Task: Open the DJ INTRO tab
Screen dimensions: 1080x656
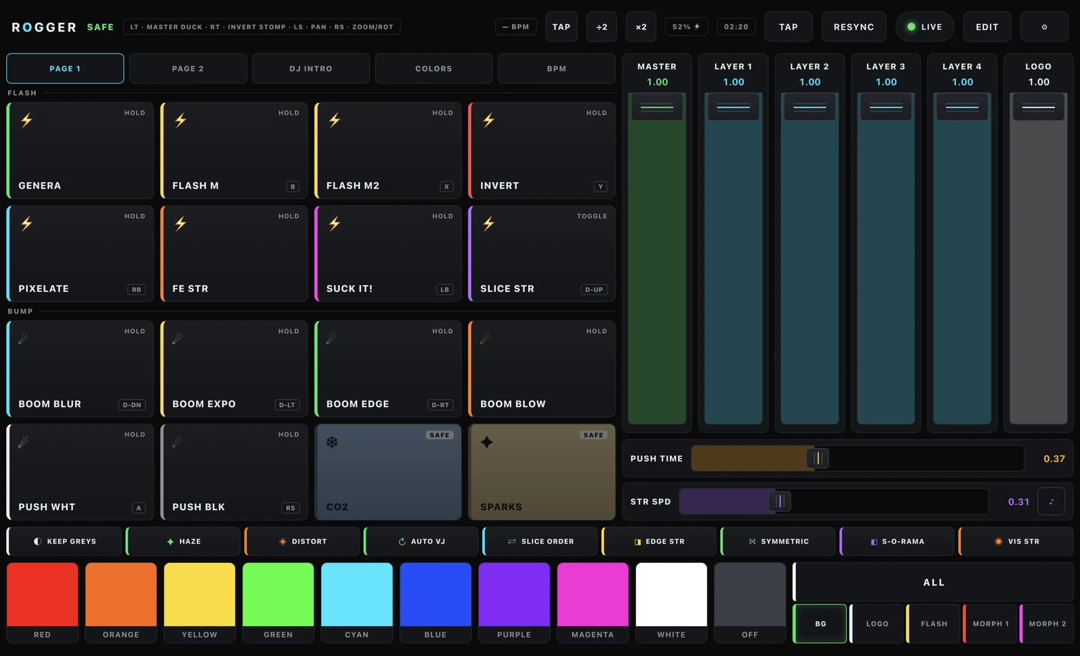Action: point(311,68)
